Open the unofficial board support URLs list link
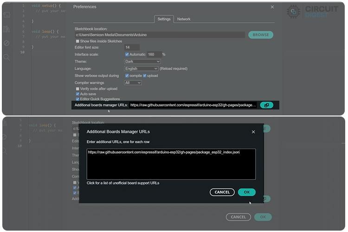Screen dimensions: 348x232 [x=123, y=183]
